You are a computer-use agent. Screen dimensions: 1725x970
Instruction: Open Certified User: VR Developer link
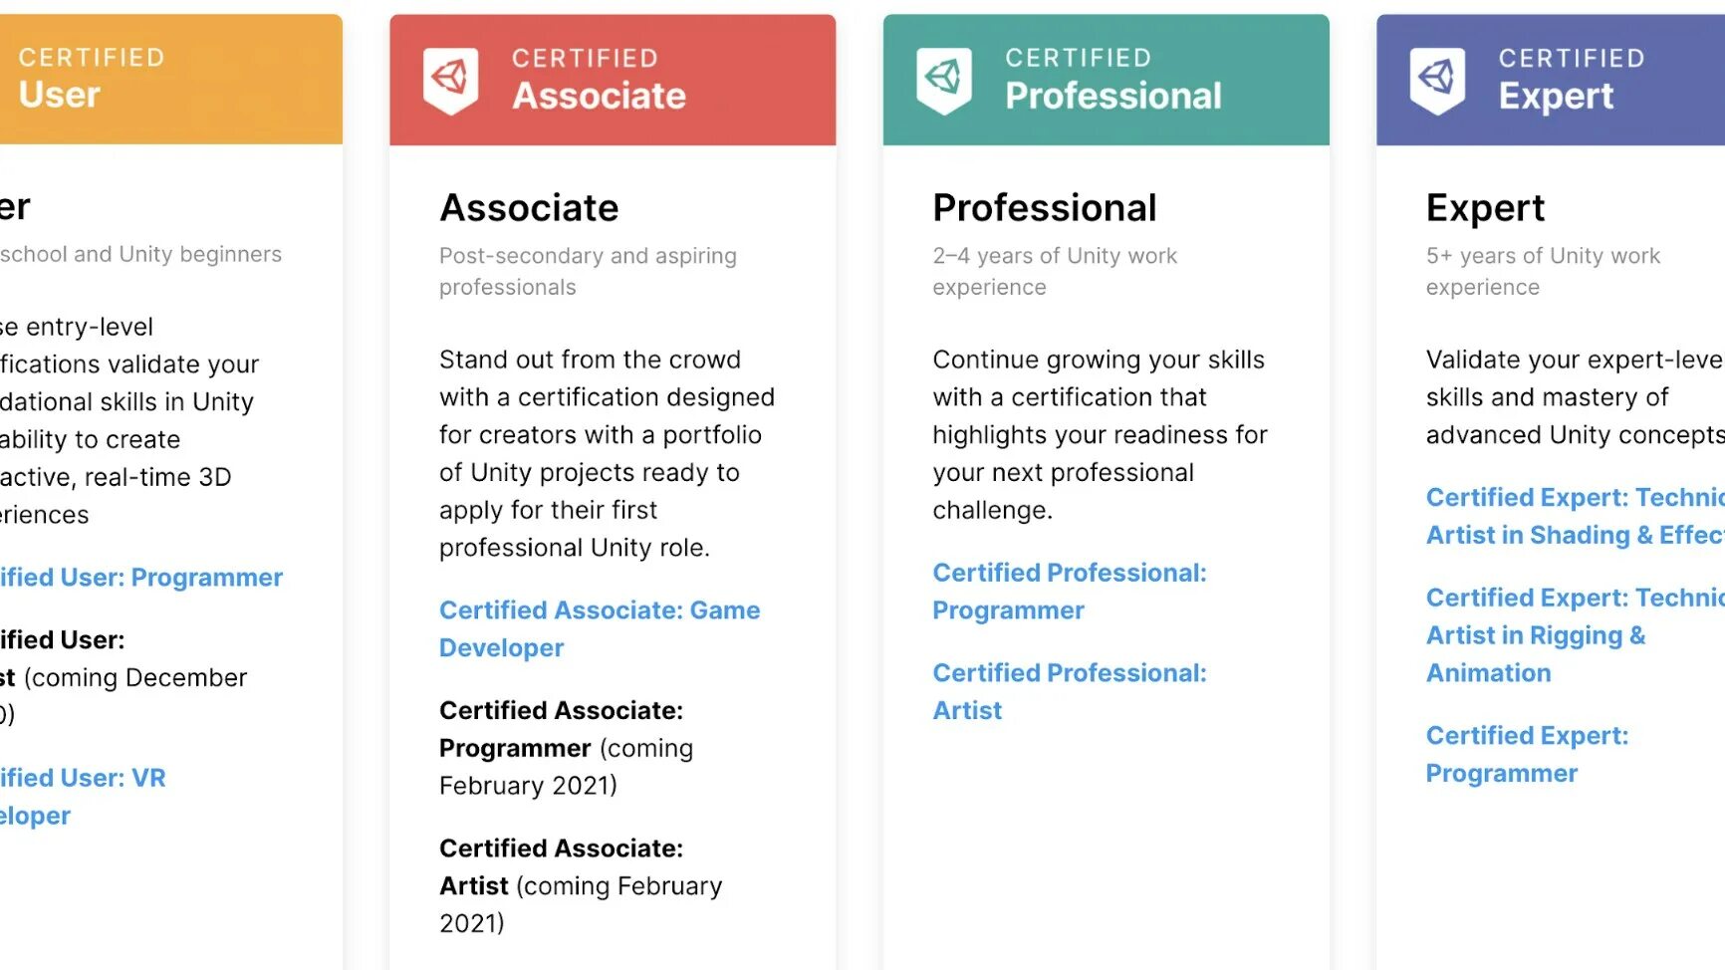pos(83,796)
